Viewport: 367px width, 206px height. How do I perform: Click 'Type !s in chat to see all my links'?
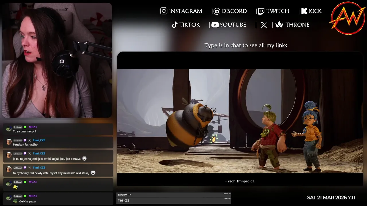pos(246,45)
